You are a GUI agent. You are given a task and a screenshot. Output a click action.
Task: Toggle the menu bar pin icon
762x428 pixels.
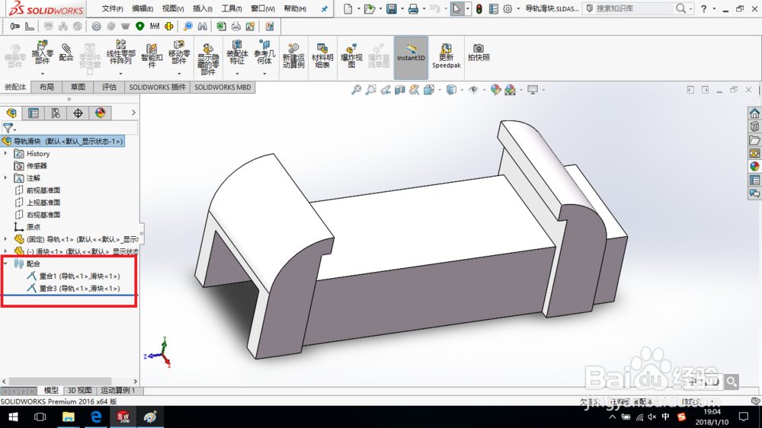[324, 8]
